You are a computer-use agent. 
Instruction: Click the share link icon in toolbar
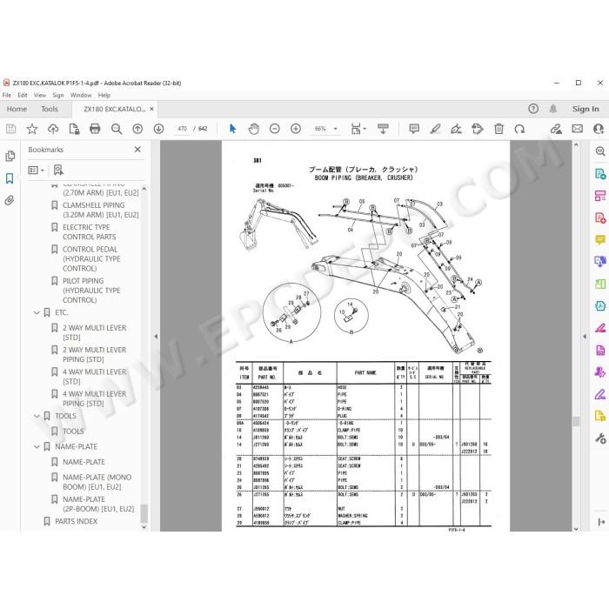coord(556,129)
